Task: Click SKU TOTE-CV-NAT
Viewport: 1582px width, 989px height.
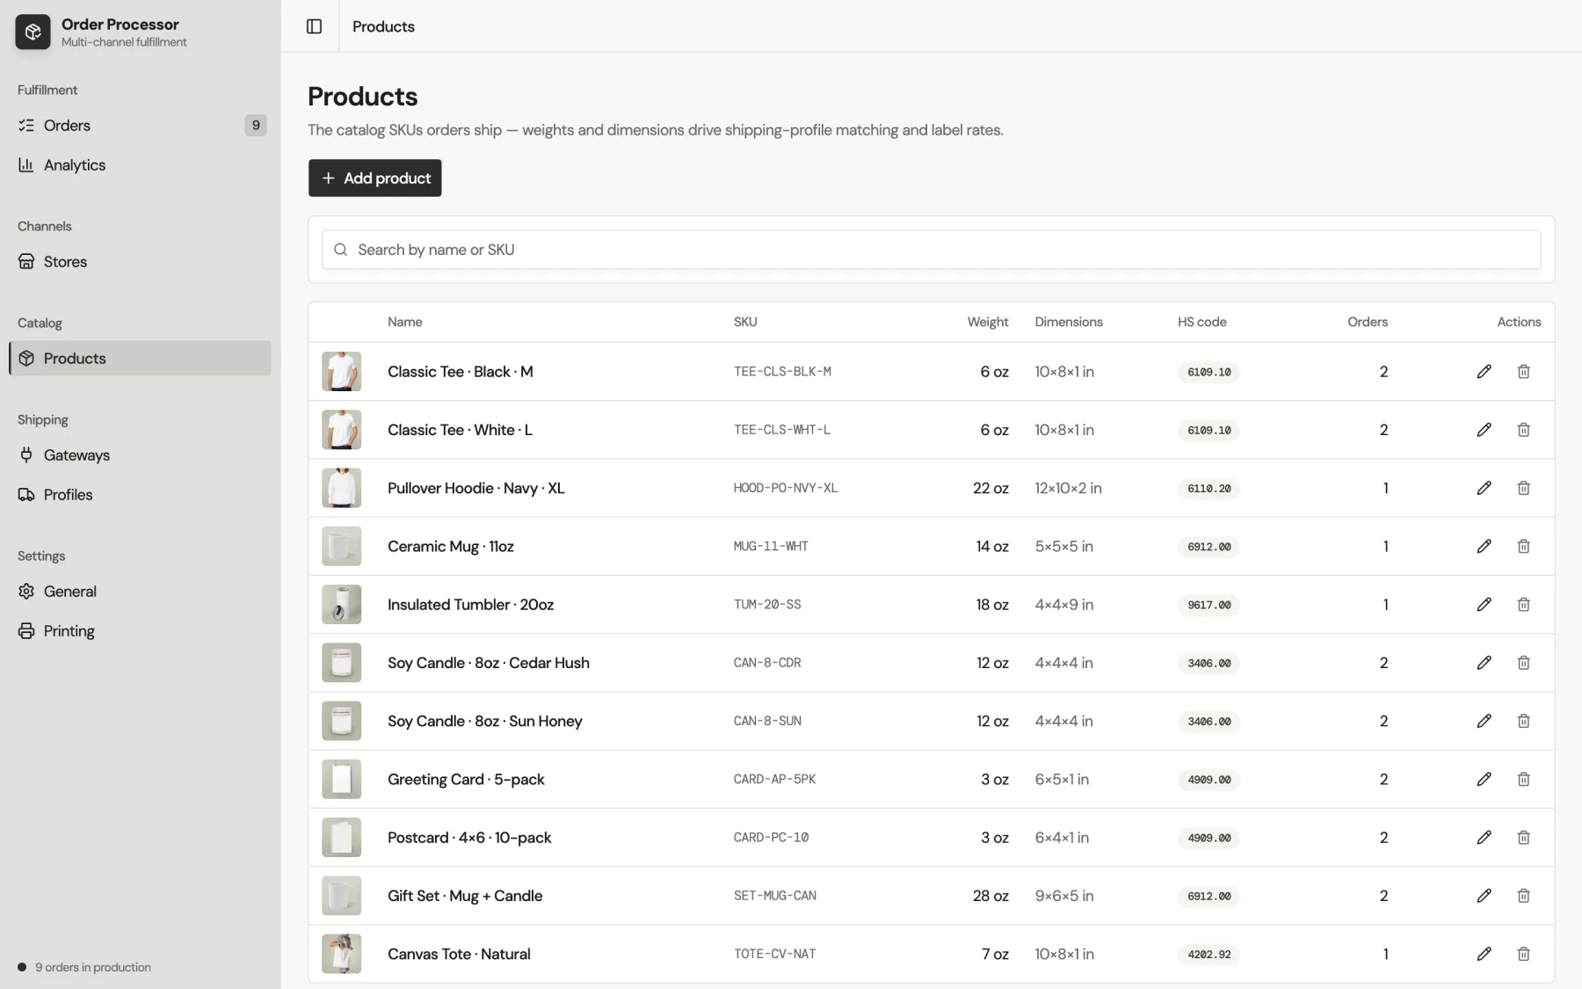Action: 774,954
